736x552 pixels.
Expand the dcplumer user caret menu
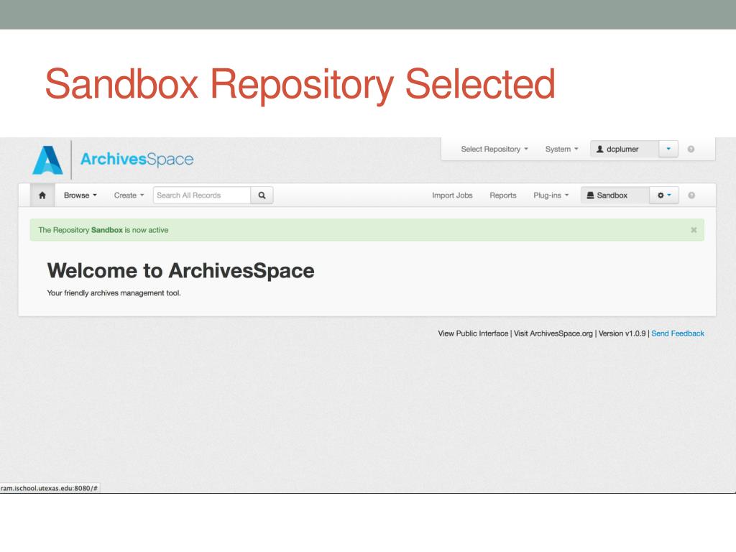[x=668, y=149]
